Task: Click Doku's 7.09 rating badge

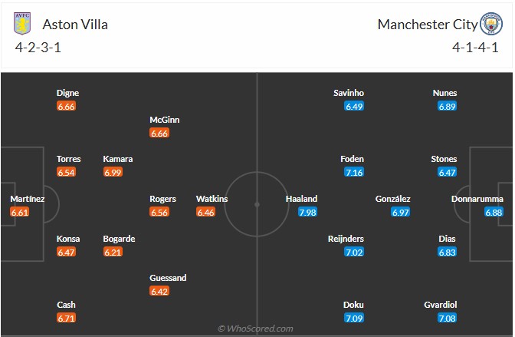Action: (353, 318)
